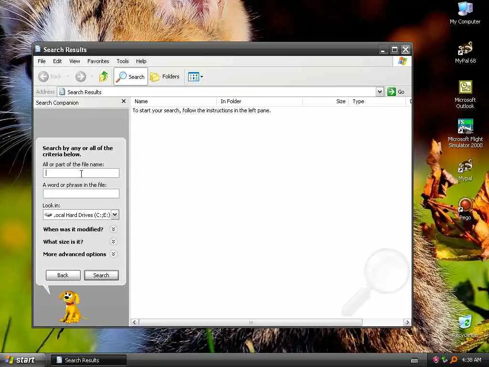Click the Folders toolbar button
Viewport: 489px width, 367px height.
165,76
